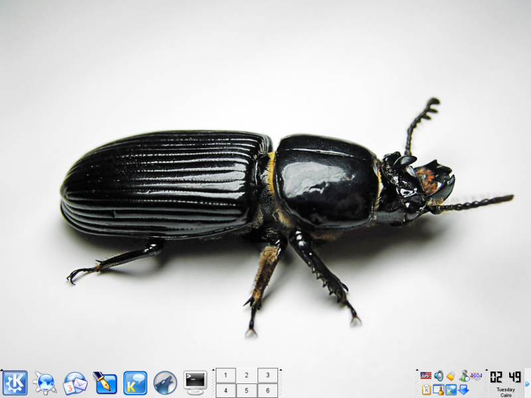This screenshot has height=398, width=531.
Task: Switch keyboard layout using the US flag
Action: 426,375
